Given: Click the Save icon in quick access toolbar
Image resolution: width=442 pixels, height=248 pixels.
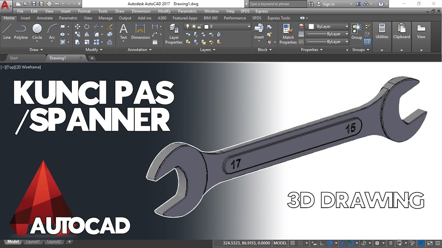Looking at the screenshot, I should click(x=33, y=4).
